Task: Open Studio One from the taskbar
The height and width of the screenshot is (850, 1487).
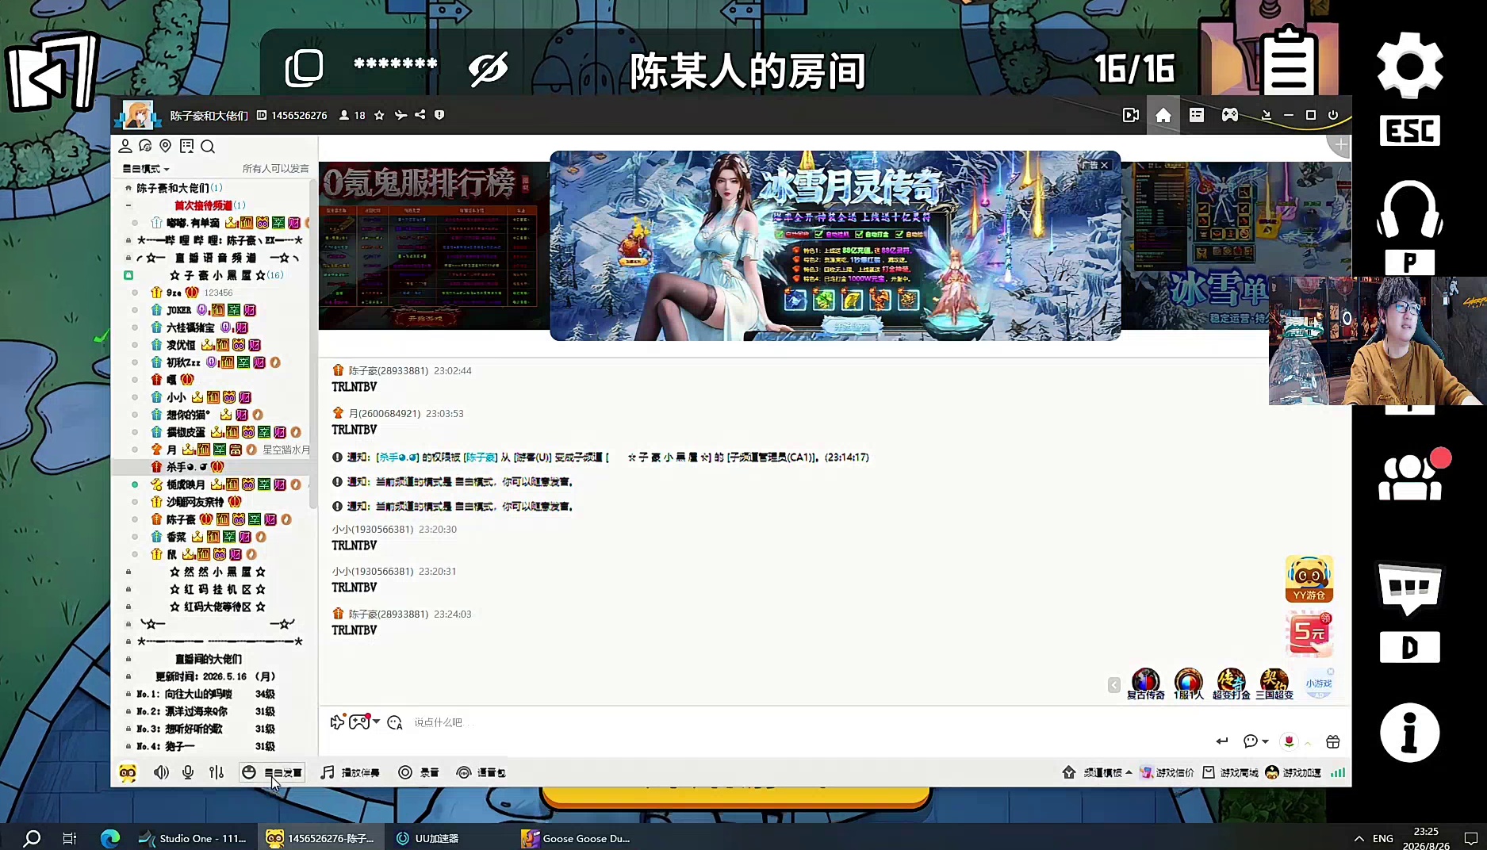Action: (193, 838)
